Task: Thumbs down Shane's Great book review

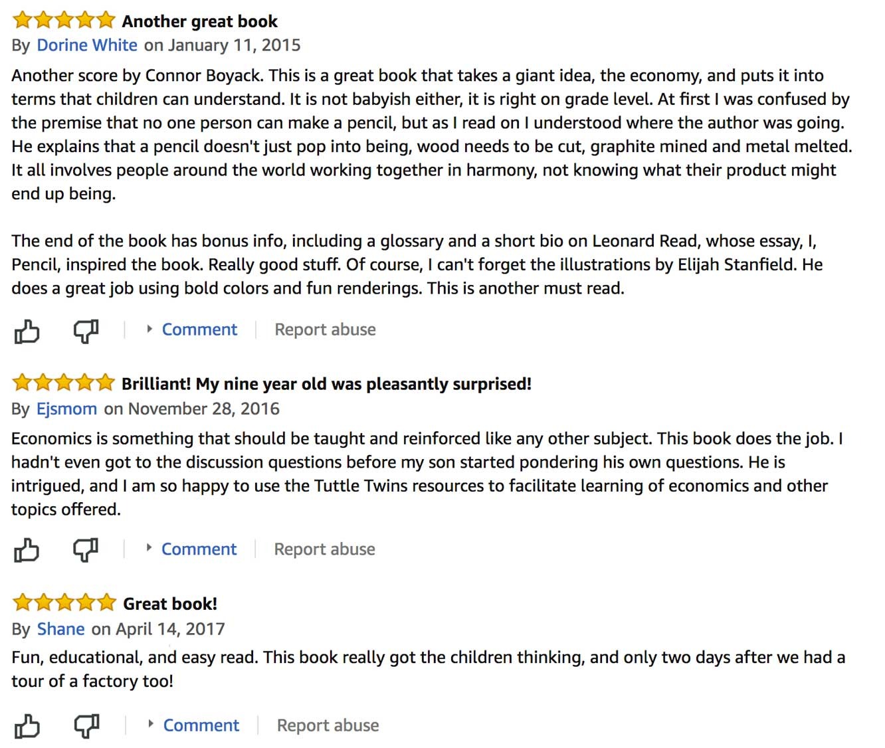Action: pyautogui.click(x=86, y=726)
